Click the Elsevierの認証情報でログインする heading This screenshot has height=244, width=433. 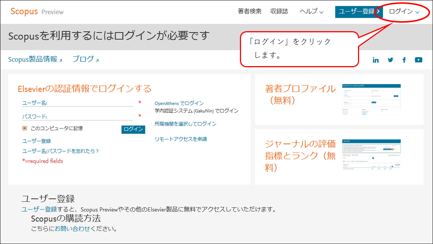point(85,89)
